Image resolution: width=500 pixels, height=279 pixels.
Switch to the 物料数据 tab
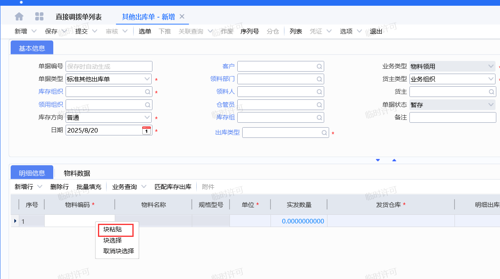(x=77, y=173)
